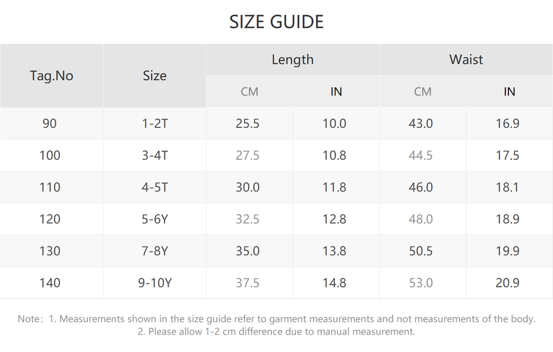The width and height of the screenshot is (553, 352).
Task: Click the Waist header cell
Action: pyautogui.click(x=466, y=59)
